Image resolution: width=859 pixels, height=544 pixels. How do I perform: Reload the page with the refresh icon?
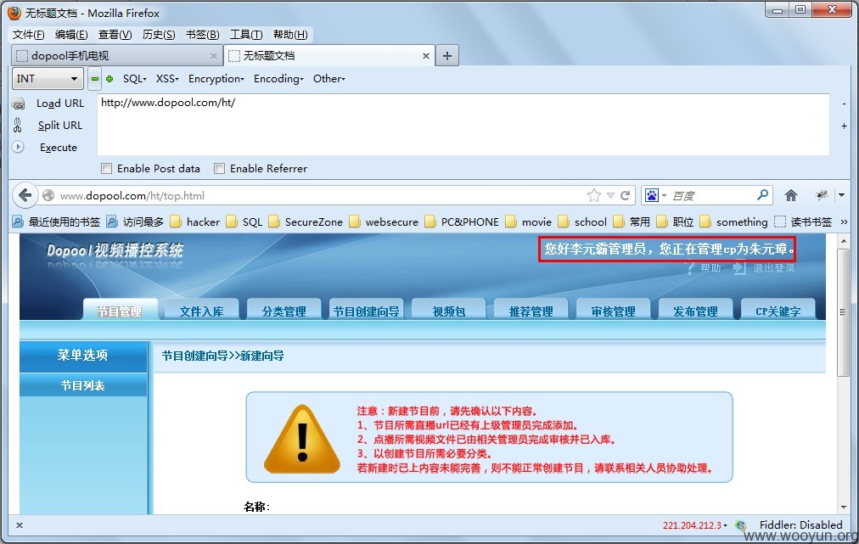pos(625,195)
